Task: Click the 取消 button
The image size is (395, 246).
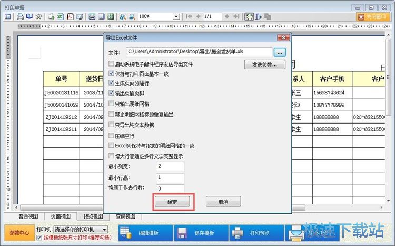Action: click(x=223, y=202)
